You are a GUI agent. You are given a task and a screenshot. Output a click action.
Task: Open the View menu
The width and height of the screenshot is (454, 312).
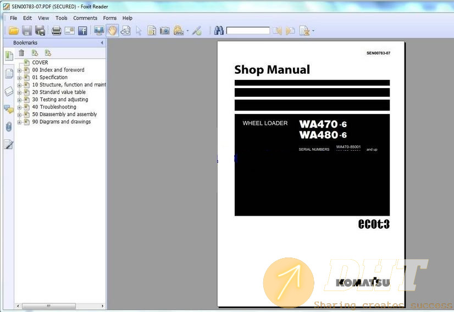pos(43,18)
